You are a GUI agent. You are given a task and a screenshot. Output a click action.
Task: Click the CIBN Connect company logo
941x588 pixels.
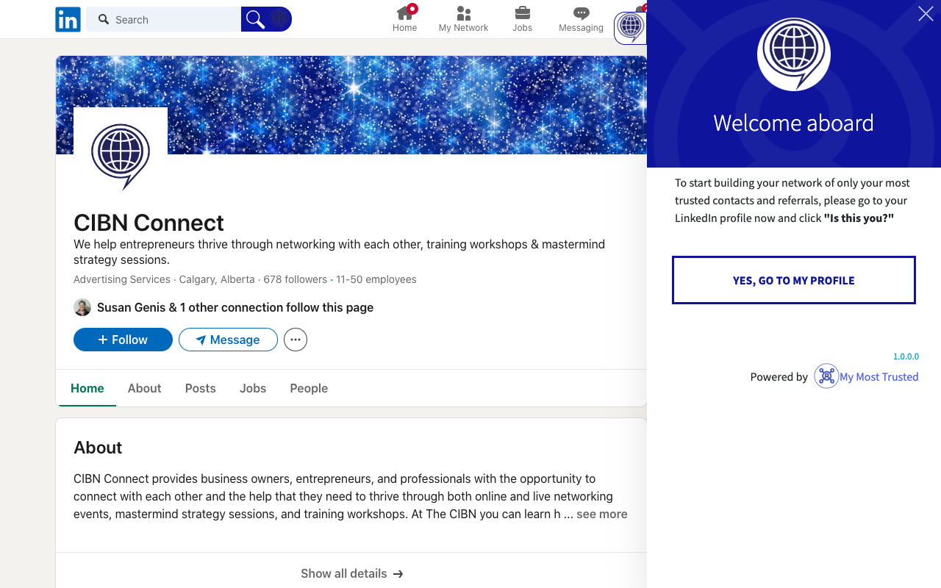point(121,155)
